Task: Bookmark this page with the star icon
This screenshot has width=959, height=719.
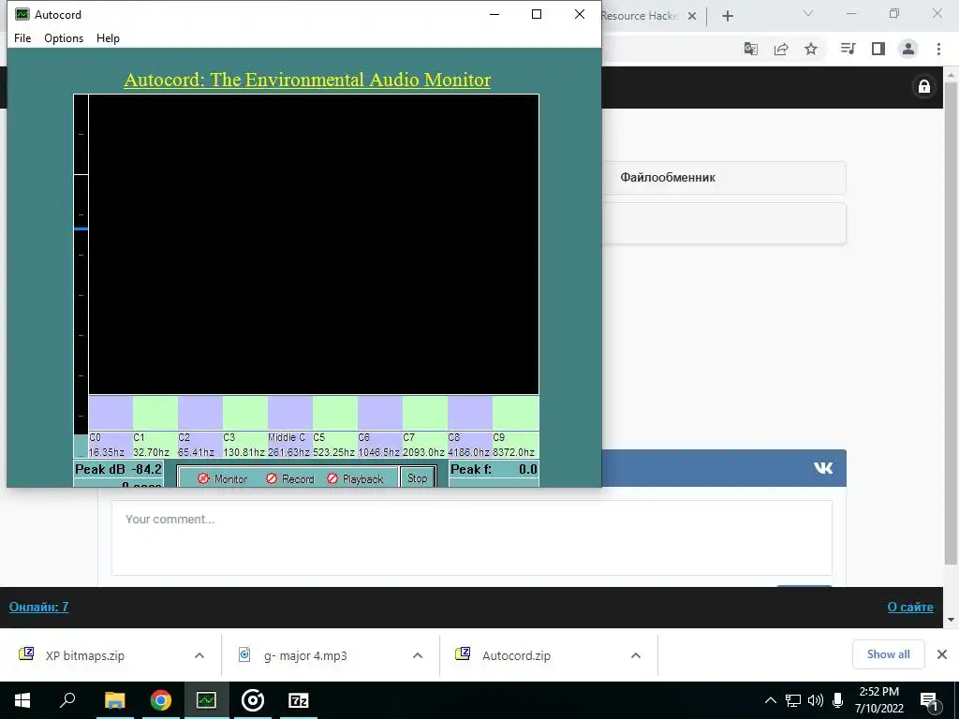Action: tap(811, 49)
